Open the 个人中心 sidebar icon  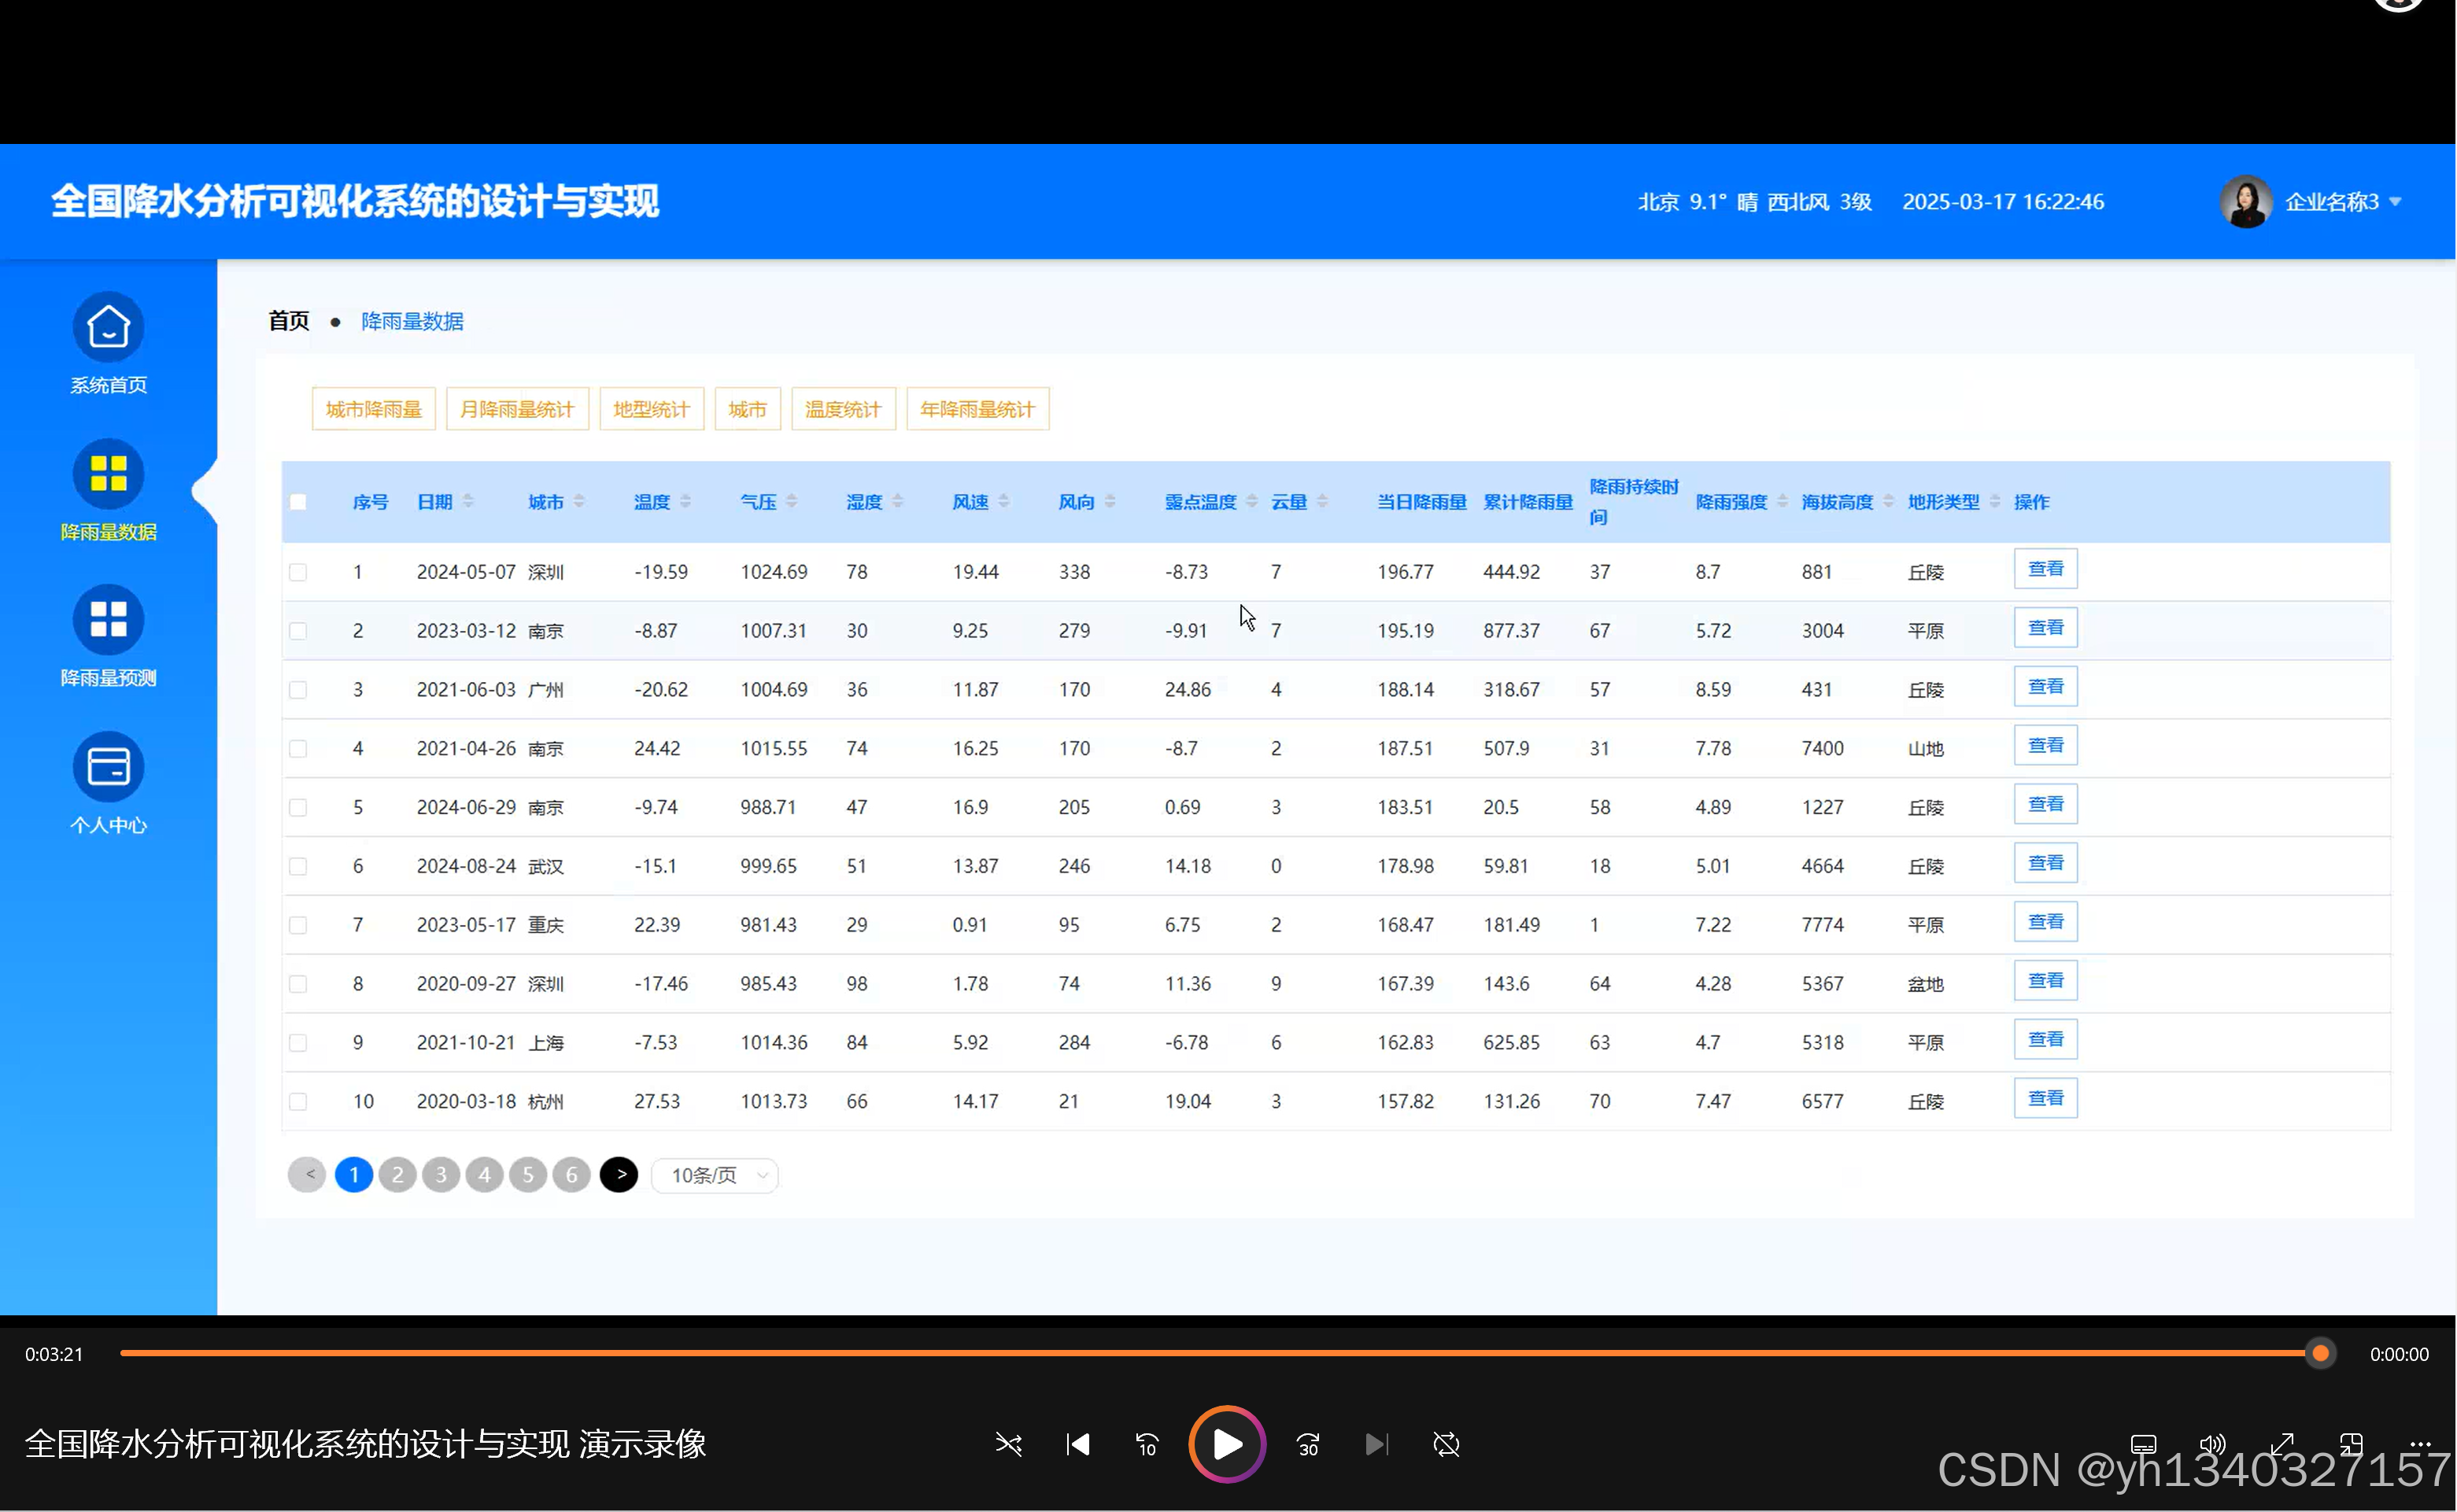108,767
